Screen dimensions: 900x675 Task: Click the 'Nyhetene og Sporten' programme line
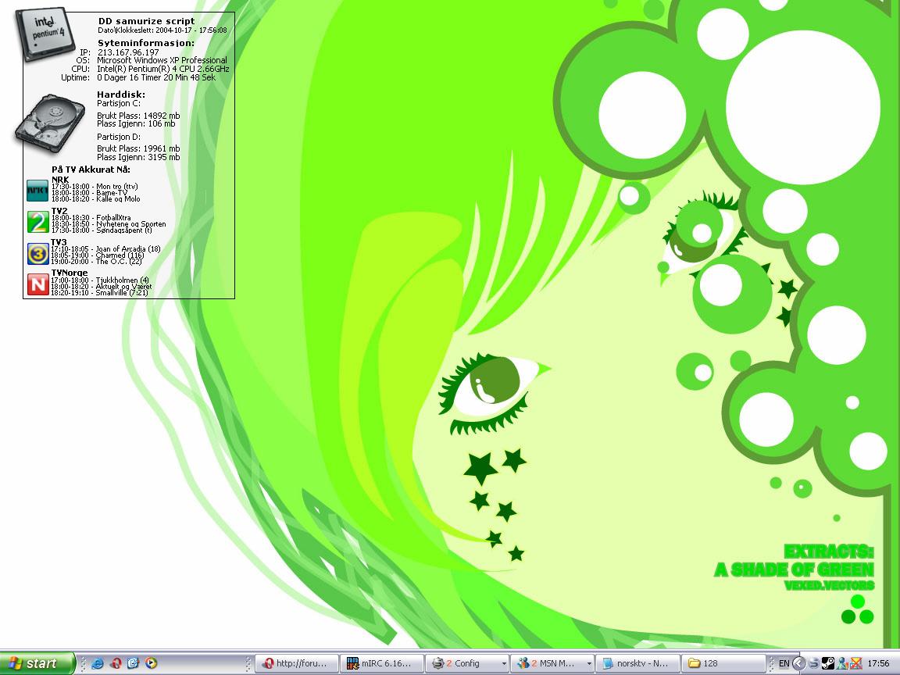109,224
